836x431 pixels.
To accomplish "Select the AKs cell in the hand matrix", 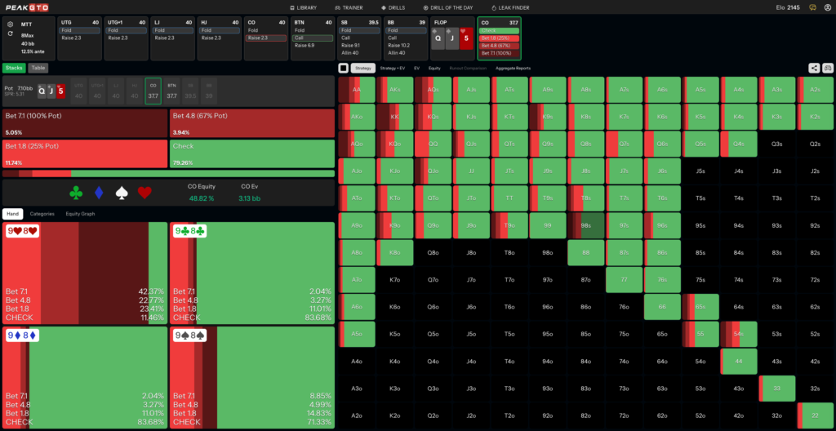I will (394, 90).
